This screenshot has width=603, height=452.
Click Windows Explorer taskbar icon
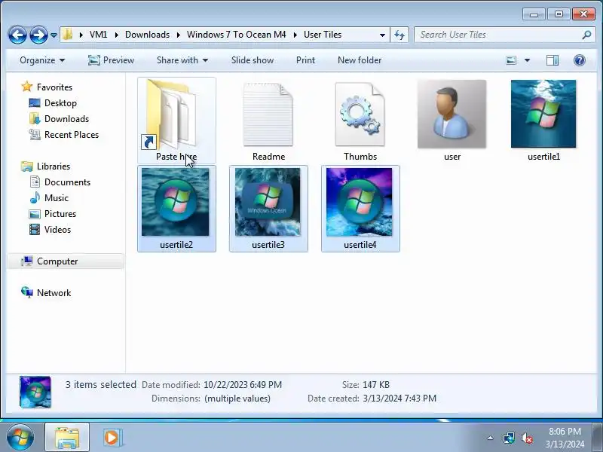(67, 438)
